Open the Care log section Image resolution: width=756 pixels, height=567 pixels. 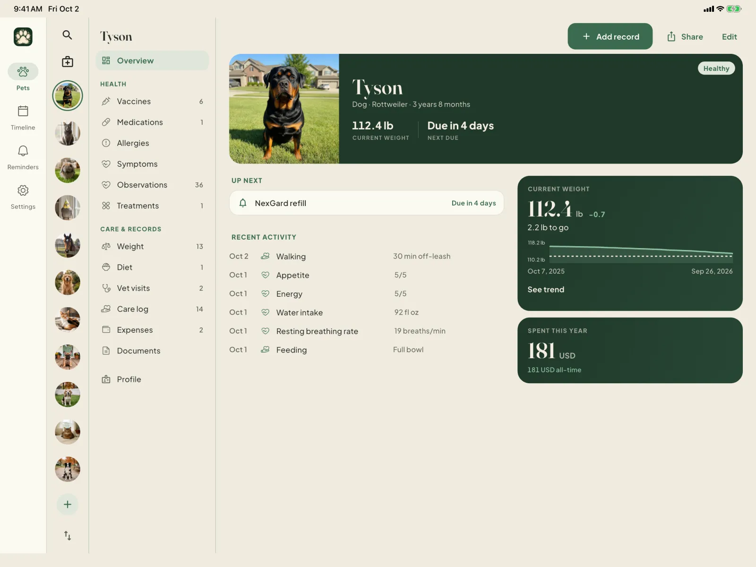coord(152,309)
